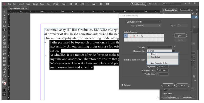Choose the Pen tool
Screen dimensions: 204x103
pyautogui.click(x=4, y=37)
